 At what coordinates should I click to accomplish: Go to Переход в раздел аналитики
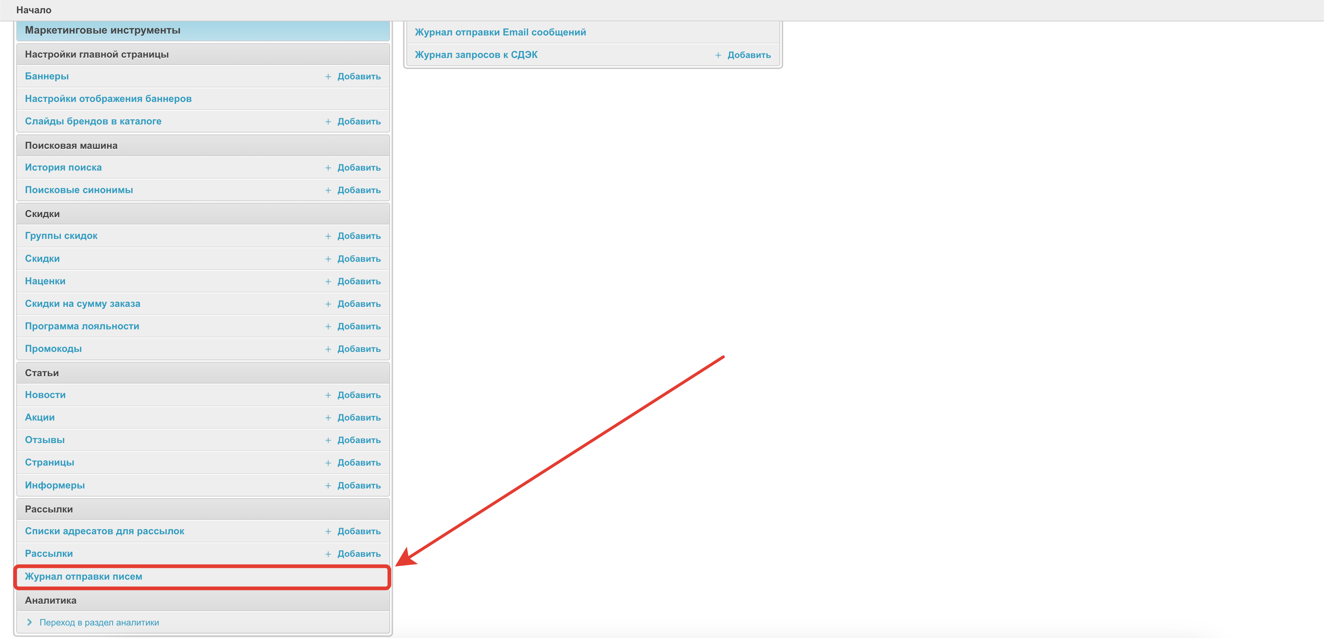click(x=99, y=622)
